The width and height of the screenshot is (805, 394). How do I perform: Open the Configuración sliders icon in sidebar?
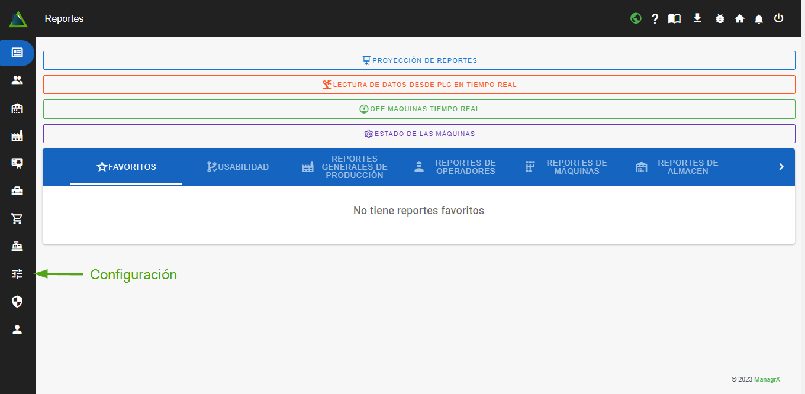(x=17, y=274)
